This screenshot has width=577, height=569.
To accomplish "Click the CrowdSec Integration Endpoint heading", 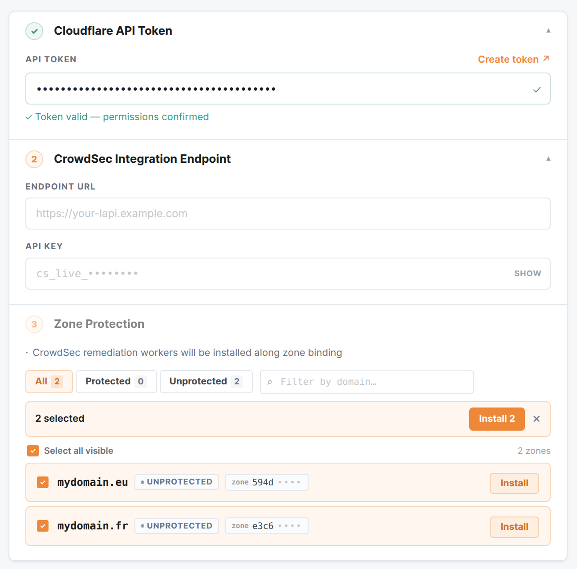I will click(142, 159).
